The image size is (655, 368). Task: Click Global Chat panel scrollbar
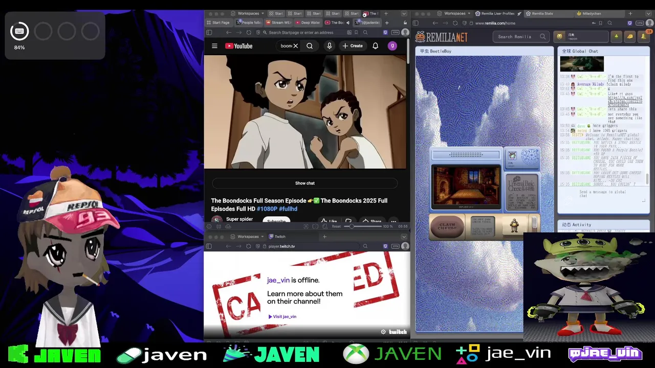tap(647, 179)
